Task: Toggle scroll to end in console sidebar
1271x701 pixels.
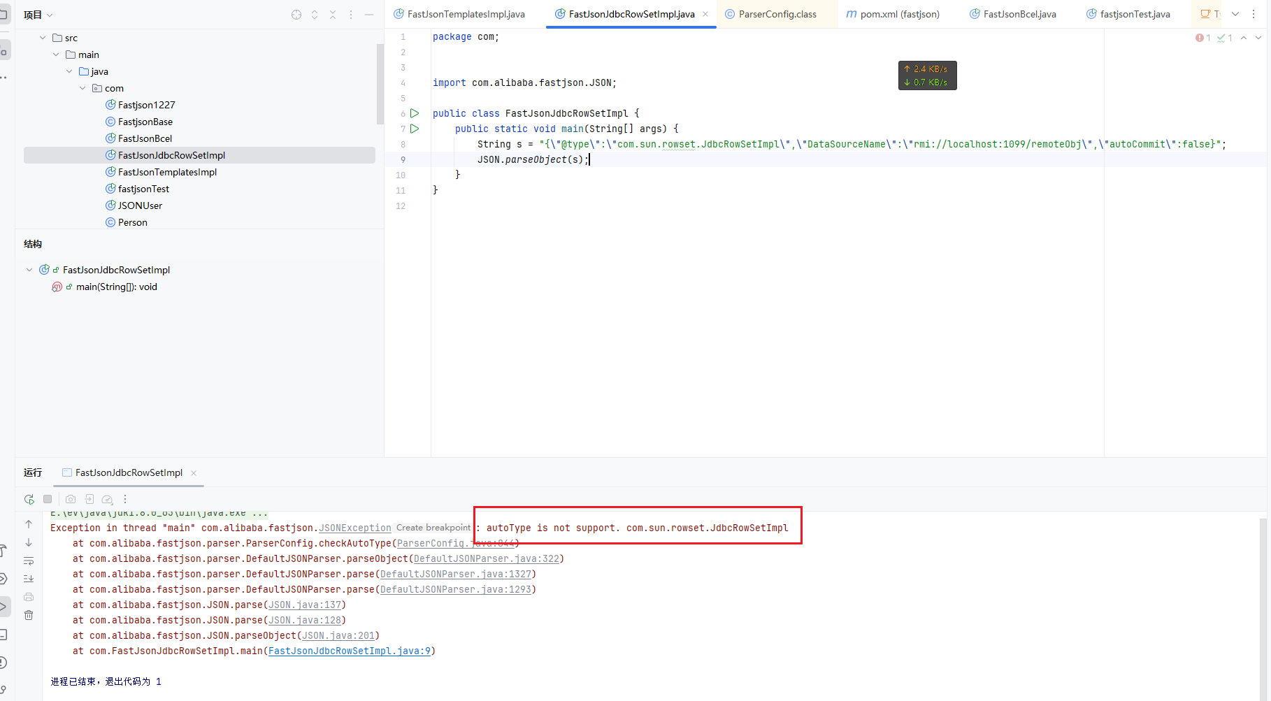Action: 29,579
